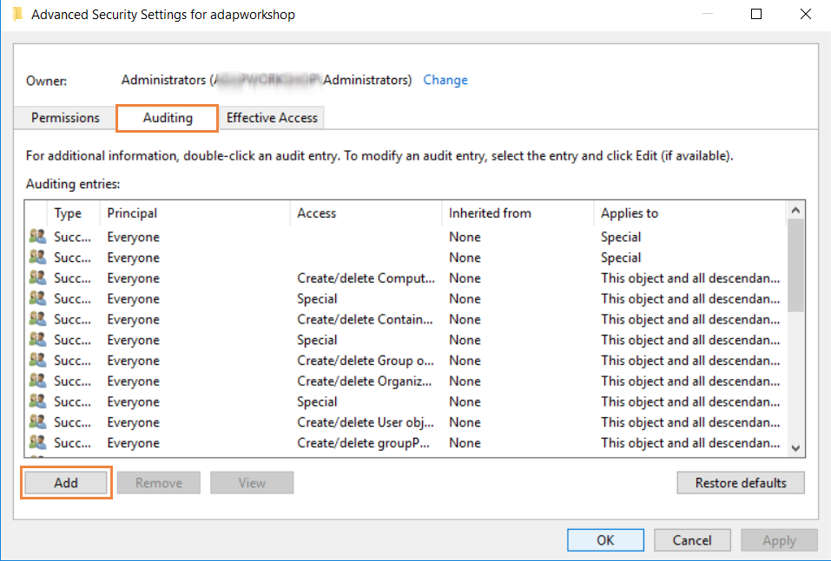Viewport: 831px width, 561px height.
Task: Click principal icon of Create/delete Group entry
Action: [x=36, y=361]
